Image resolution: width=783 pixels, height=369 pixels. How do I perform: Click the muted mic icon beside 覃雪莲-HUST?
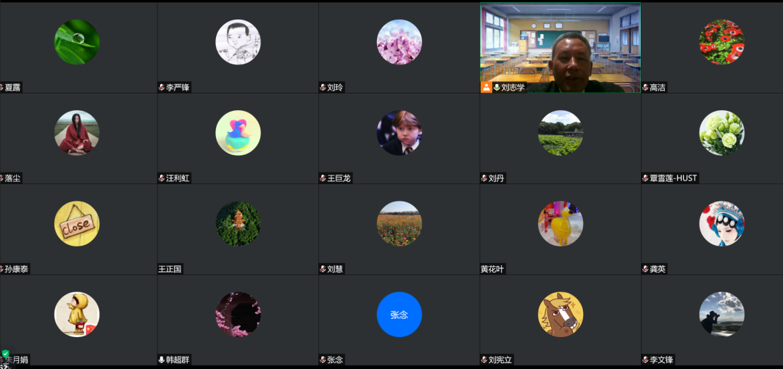click(x=646, y=178)
